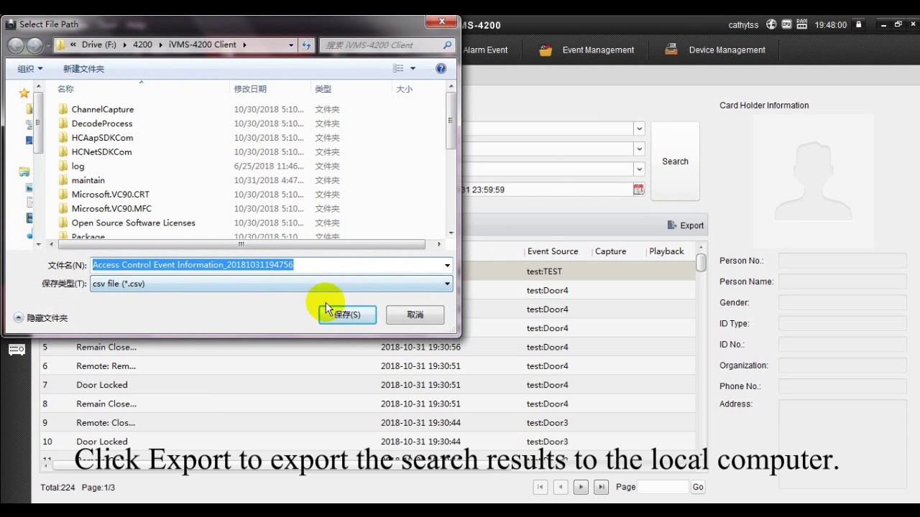This screenshot has width=920, height=517.
Task: Click the 保存(S) save button
Action: pyautogui.click(x=347, y=315)
